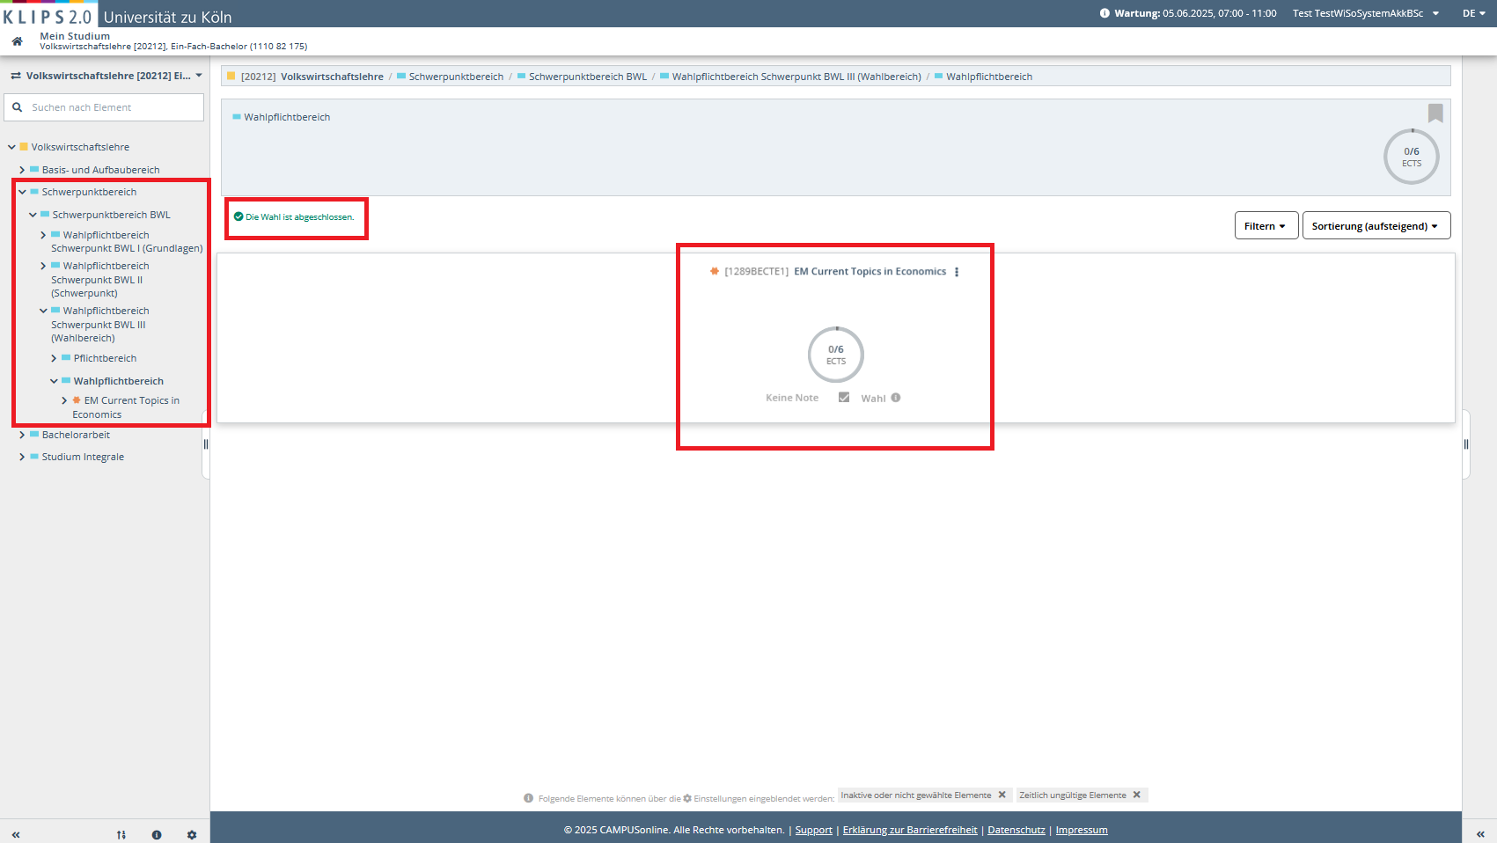Click the Wartung info icon in header
The image size is (1497, 843).
[1104, 13]
